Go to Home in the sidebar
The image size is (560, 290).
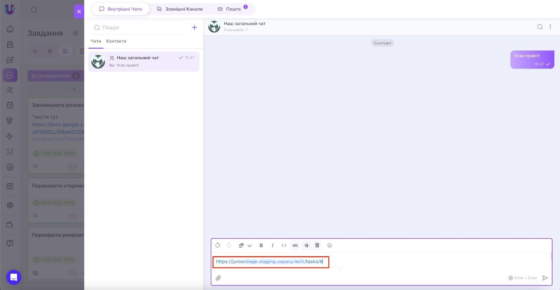point(10,29)
